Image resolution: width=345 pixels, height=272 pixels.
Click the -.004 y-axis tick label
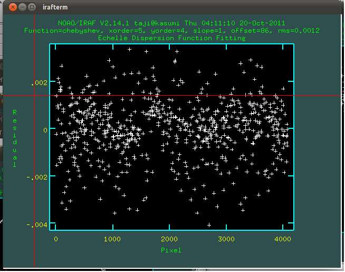pos(37,225)
